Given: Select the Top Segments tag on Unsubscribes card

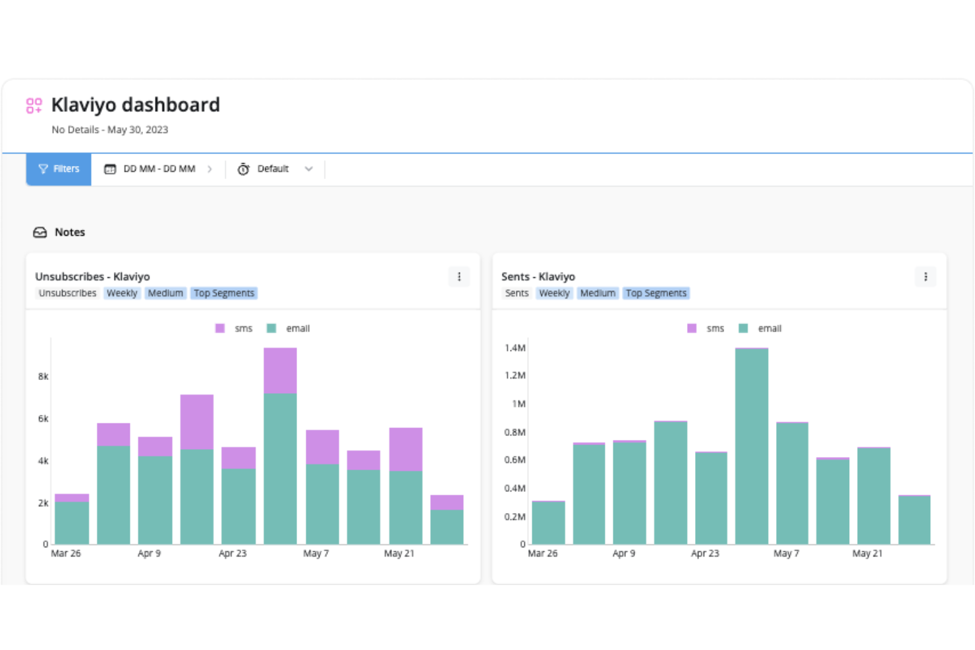Looking at the screenshot, I should click(224, 292).
